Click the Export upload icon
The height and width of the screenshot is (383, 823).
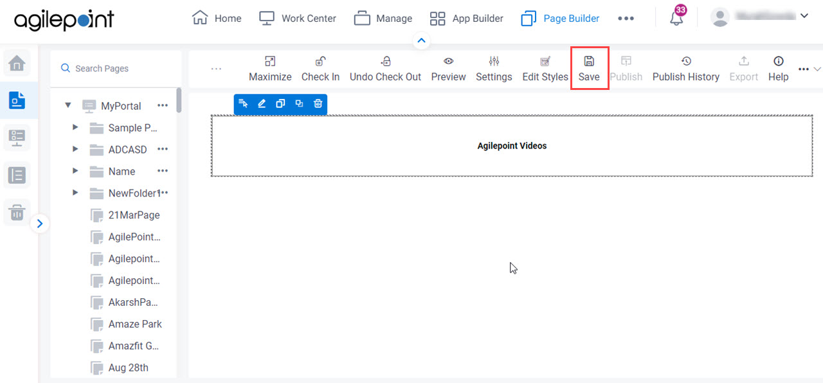pyautogui.click(x=744, y=61)
